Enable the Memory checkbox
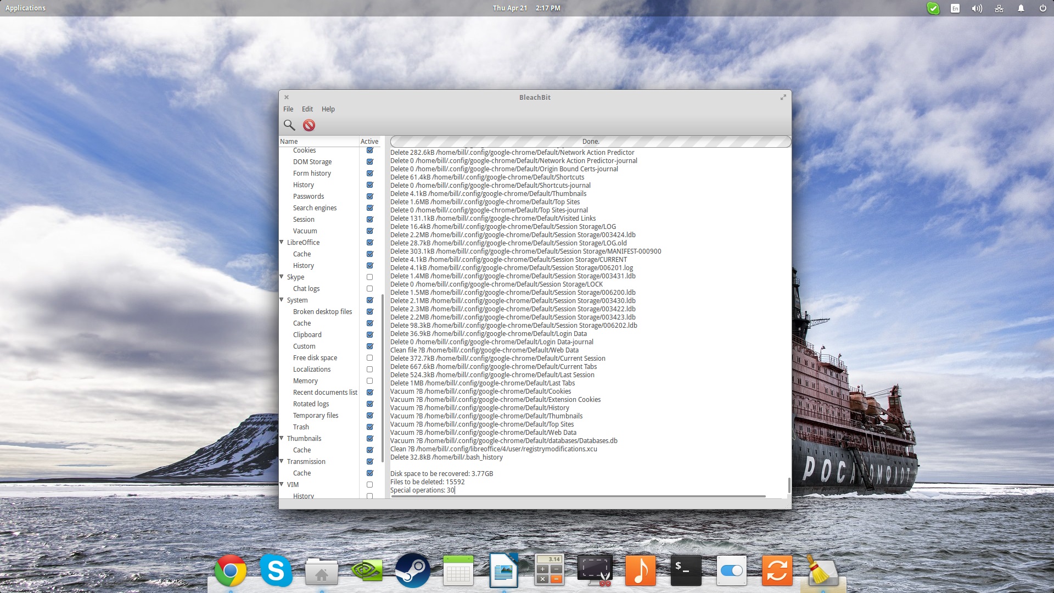 370,381
